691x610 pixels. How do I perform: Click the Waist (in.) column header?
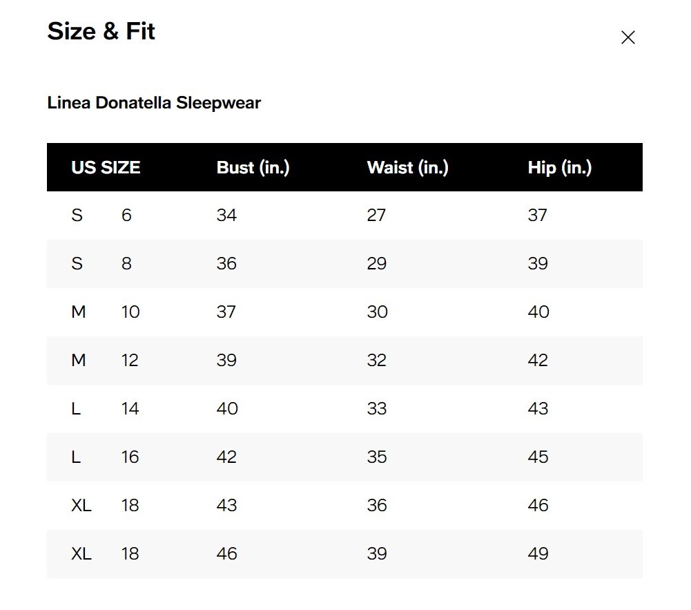pyautogui.click(x=408, y=168)
